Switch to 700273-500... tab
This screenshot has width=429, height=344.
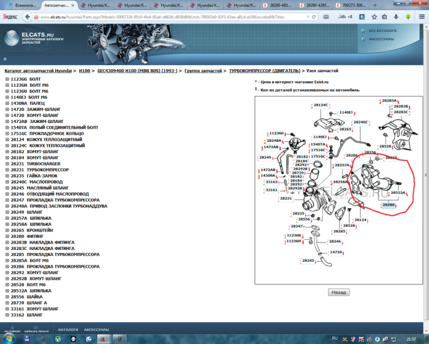click(350, 5)
